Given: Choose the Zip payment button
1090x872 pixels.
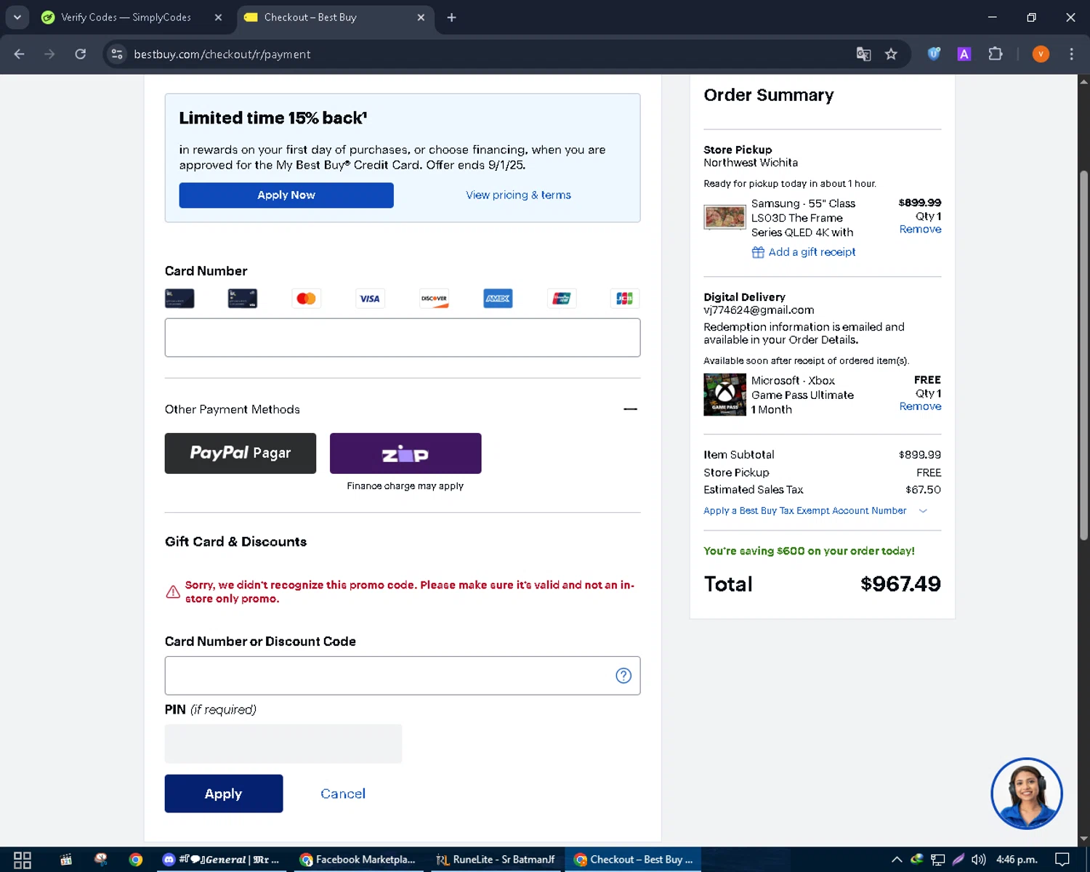Looking at the screenshot, I should point(405,453).
